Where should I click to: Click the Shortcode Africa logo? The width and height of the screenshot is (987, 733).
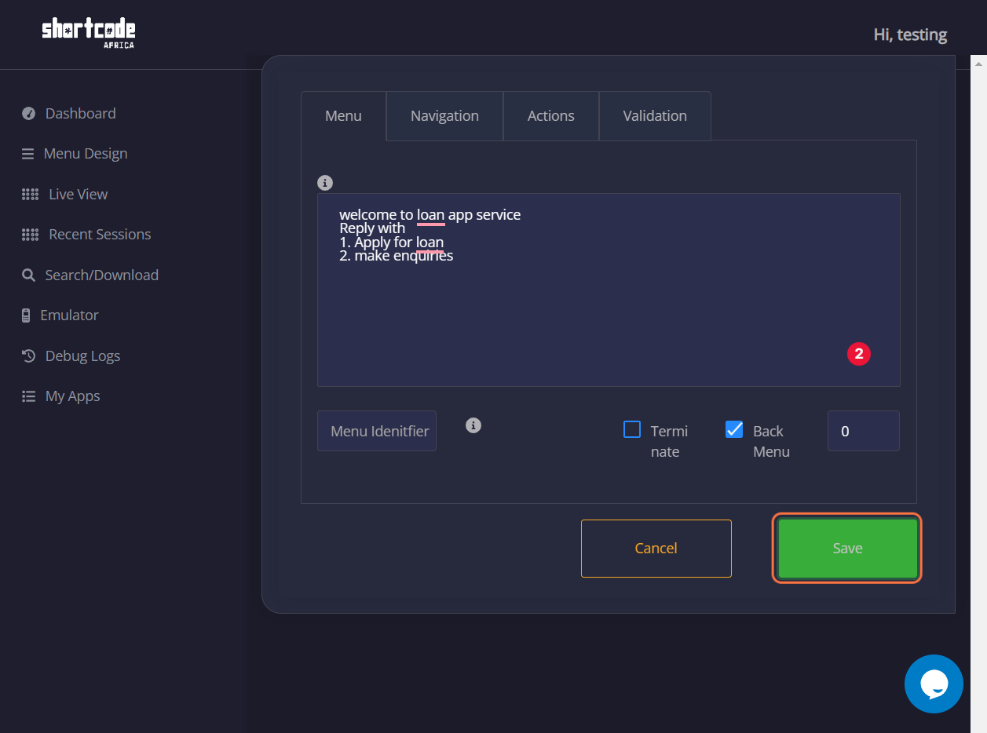(x=88, y=34)
